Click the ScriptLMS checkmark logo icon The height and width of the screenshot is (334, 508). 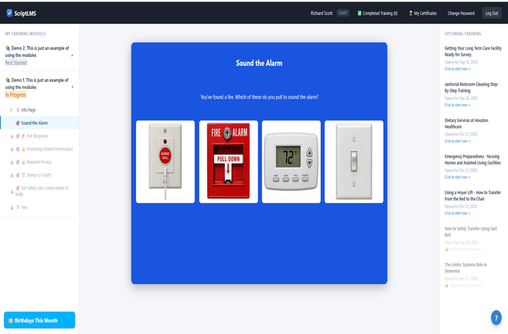pos(10,13)
